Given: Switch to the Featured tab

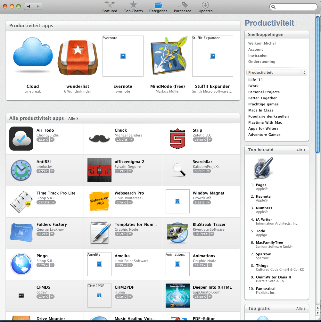Looking at the screenshot, I should [110, 7].
